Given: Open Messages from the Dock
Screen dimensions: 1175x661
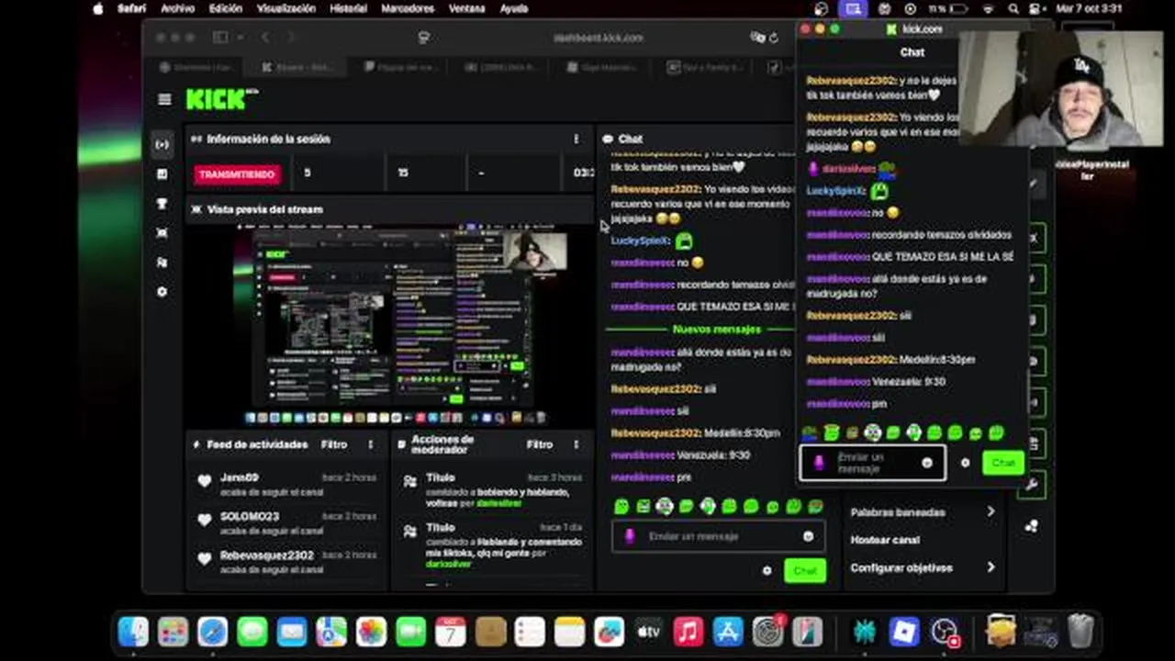Looking at the screenshot, I should tap(252, 632).
